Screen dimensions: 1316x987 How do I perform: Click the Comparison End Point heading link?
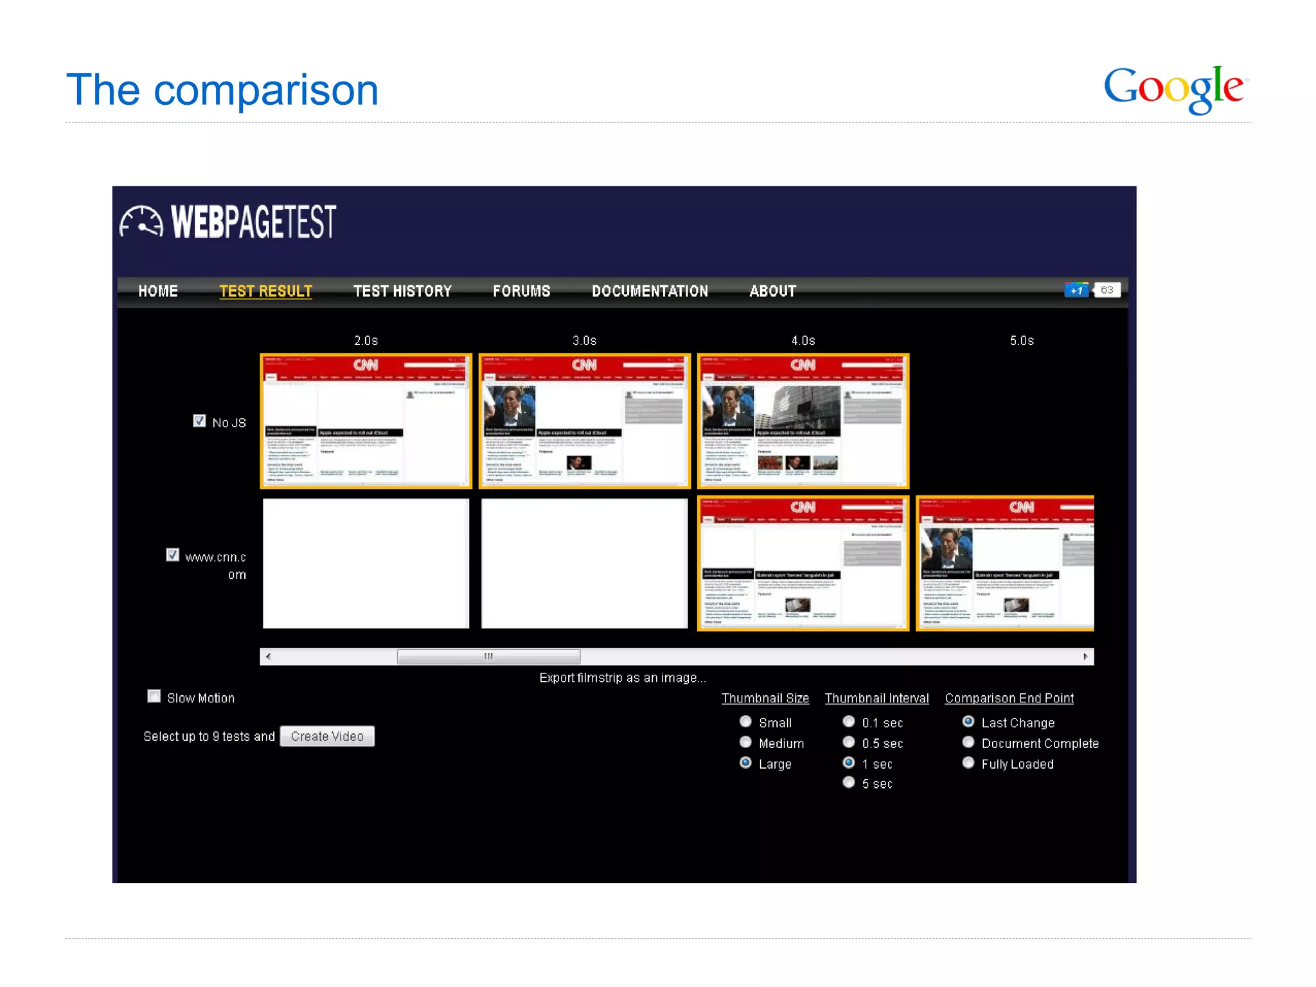tap(1009, 698)
